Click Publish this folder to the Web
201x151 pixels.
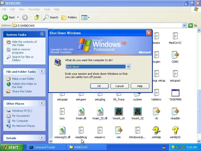click(24, 85)
